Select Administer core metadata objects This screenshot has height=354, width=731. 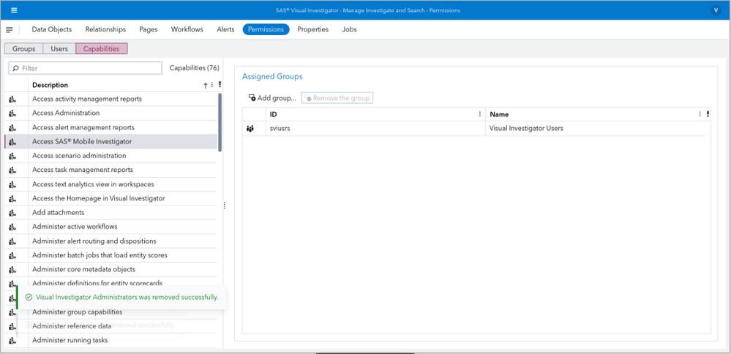pyautogui.click(x=111, y=270)
